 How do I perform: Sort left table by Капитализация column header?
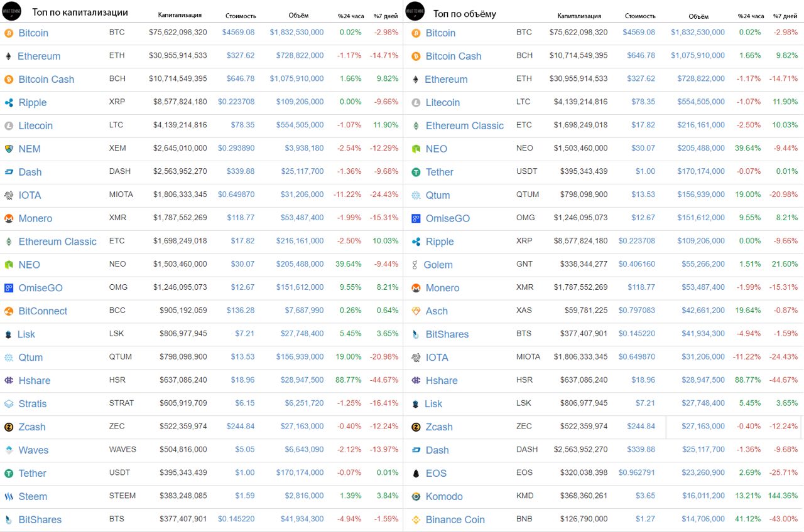pyautogui.click(x=180, y=15)
